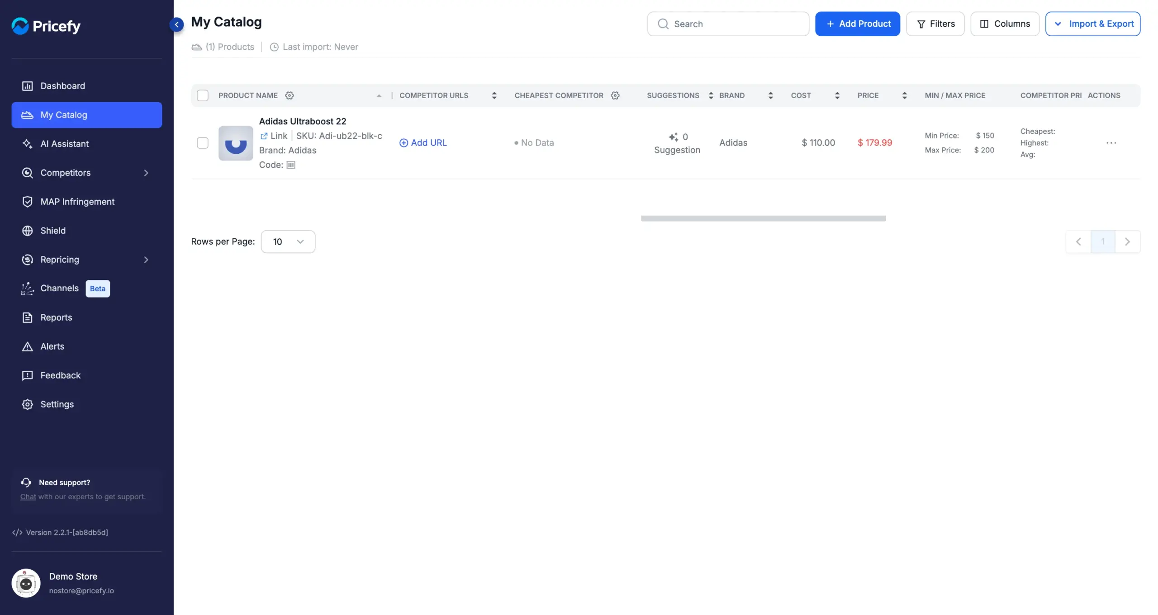Toggle the select-all checkbox in table header
Image resolution: width=1158 pixels, height=615 pixels.
coord(203,95)
